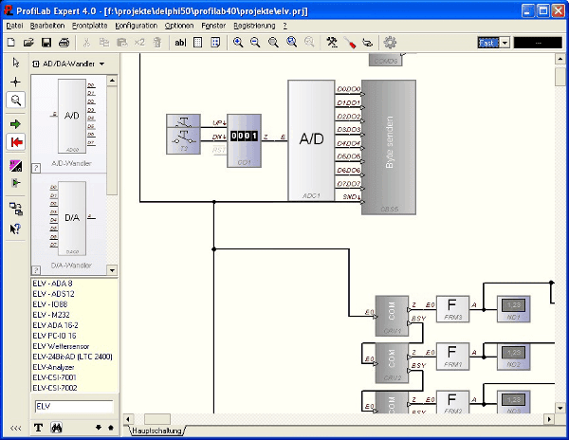This screenshot has height=440, width=569.
Task: Add text label with ab| tool
Action: pos(180,43)
